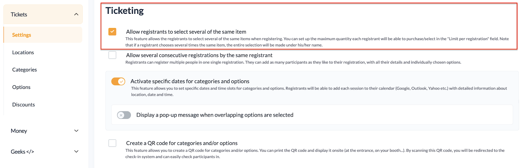529x168 pixels.
Task: Uncheck 'Allow registrants to select several' checkbox
Action: click(112, 32)
